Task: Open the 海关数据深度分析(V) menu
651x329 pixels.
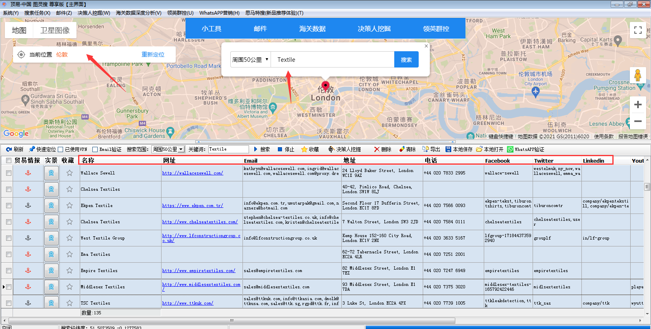Action: pyautogui.click(x=139, y=13)
